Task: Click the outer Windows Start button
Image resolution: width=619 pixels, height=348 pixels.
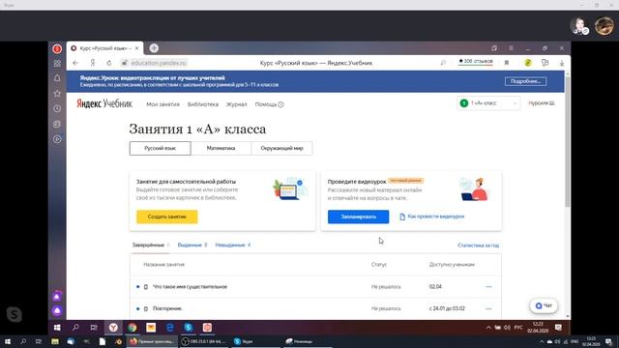Action: (8, 341)
